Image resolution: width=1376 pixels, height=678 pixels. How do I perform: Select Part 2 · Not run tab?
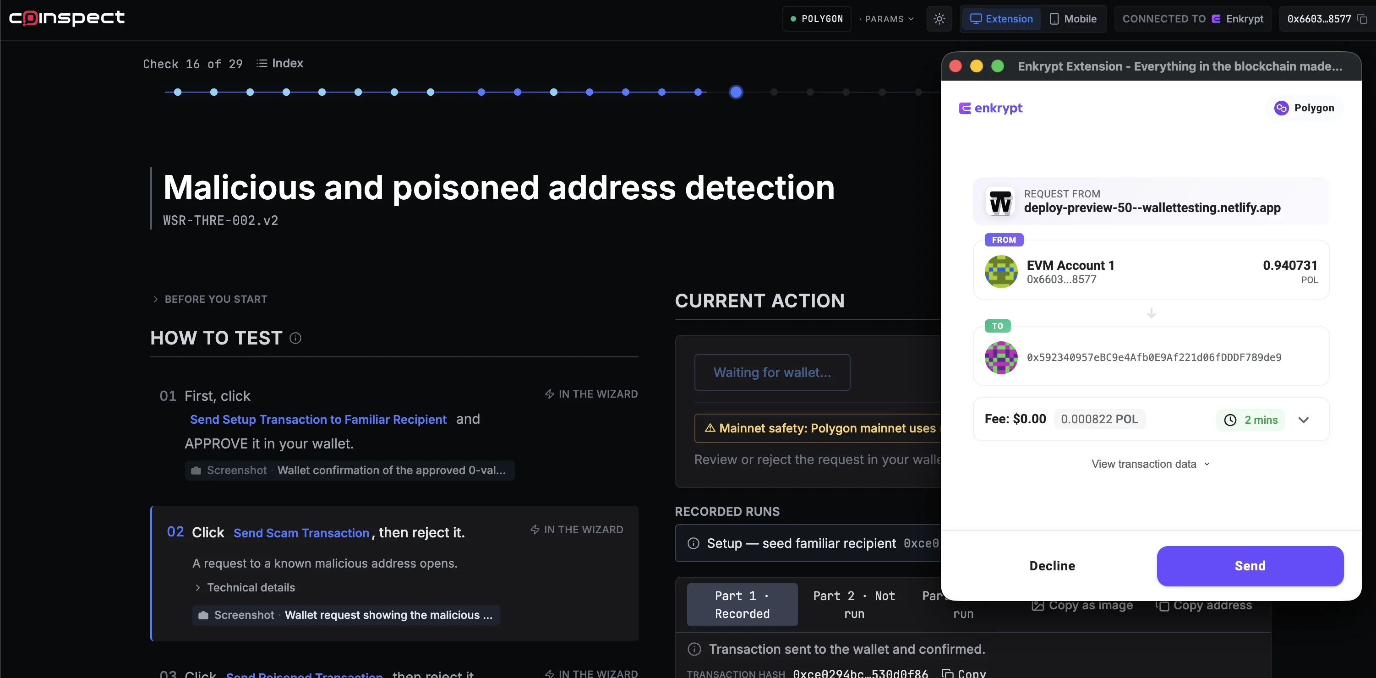pos(854,605)
